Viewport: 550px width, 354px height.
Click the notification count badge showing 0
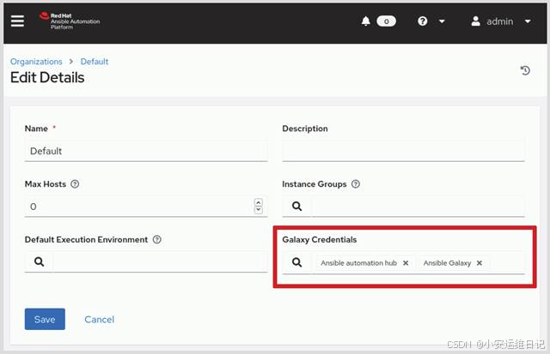[x=386, y=21]
